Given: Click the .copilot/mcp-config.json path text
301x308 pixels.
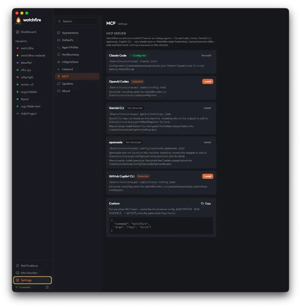Looking at the screenshot, I should click(x=142, y=182).
